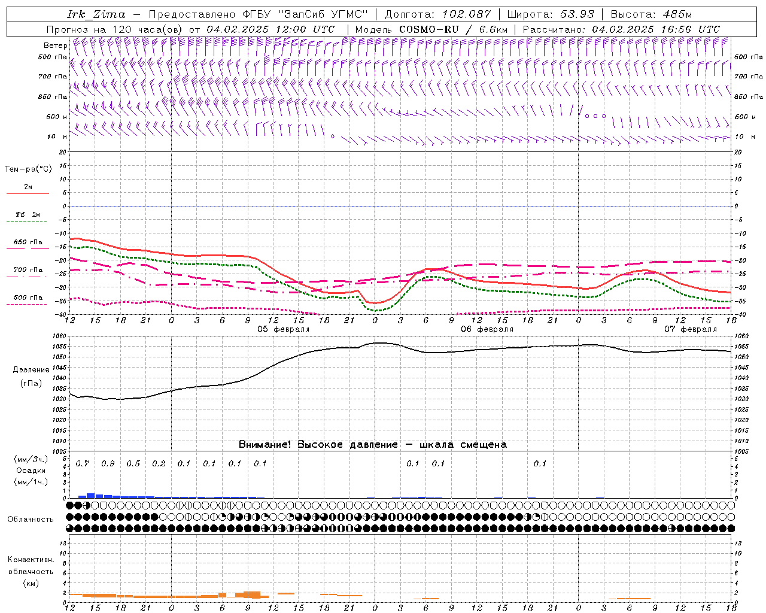Click the tallest blue precipitation bar
The image size is (766, 613).
91,496
